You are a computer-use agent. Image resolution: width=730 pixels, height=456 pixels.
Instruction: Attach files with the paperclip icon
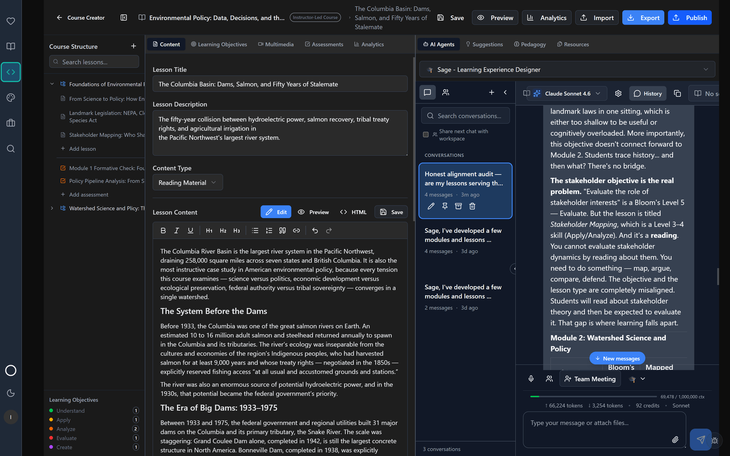click(x=675, y=440)
